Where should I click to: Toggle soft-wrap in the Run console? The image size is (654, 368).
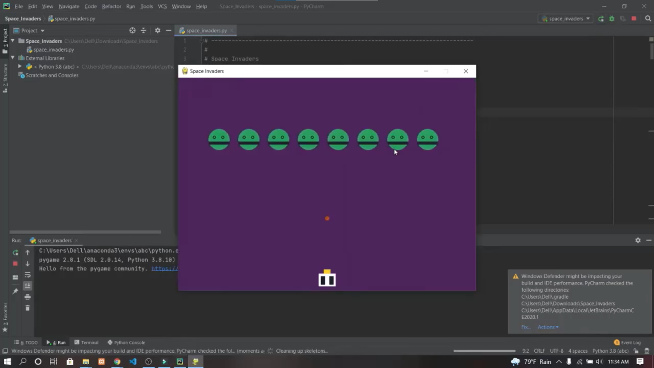(28, 275)
